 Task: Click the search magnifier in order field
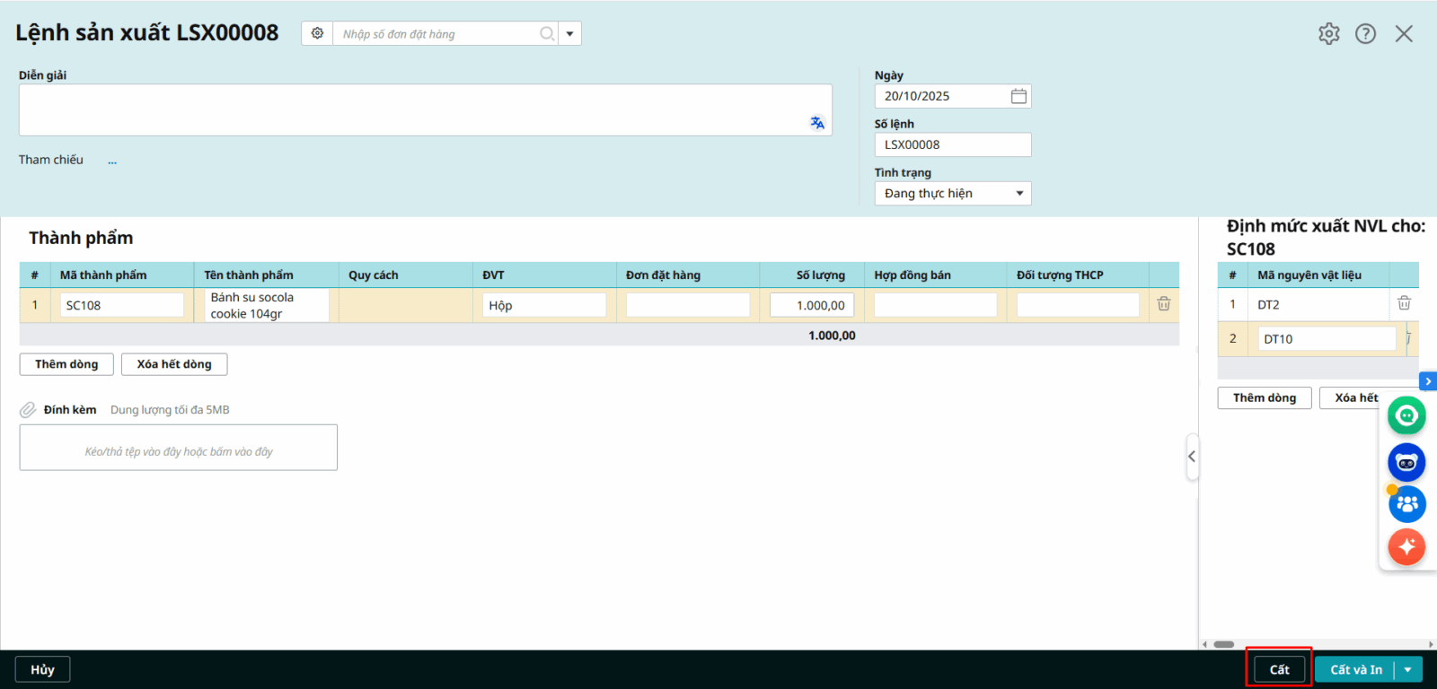(x=546, y=34)
